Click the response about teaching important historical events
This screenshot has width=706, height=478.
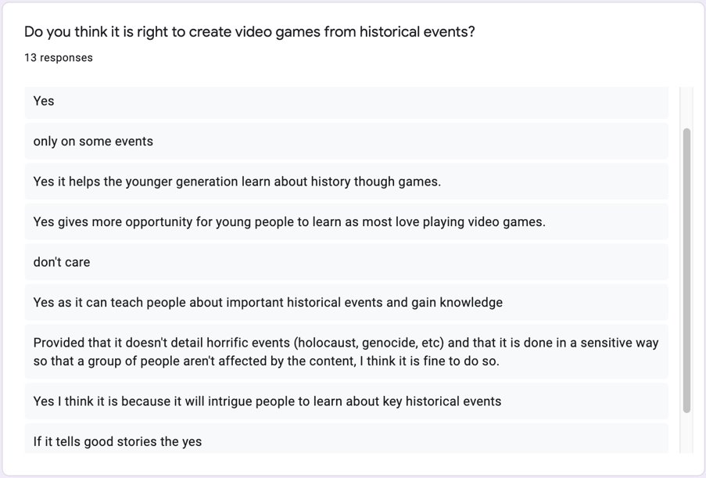pos(346,302)
